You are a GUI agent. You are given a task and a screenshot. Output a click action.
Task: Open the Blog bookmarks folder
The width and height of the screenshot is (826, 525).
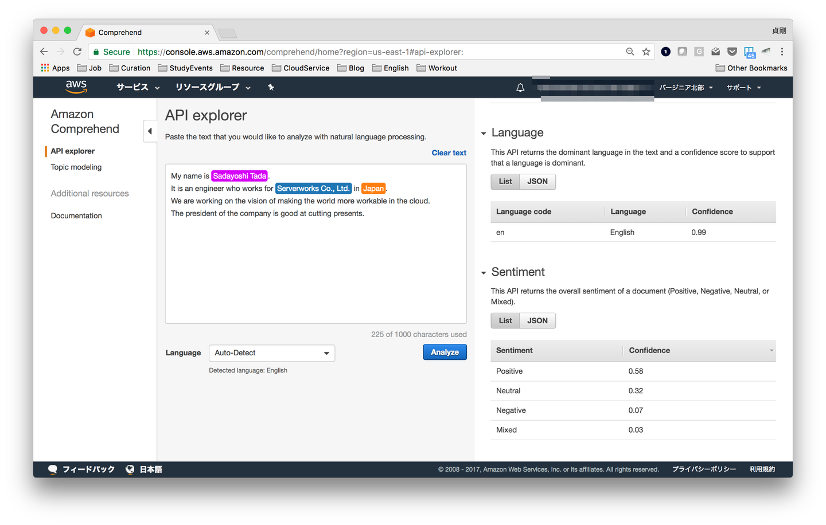[x=351, y=68]
